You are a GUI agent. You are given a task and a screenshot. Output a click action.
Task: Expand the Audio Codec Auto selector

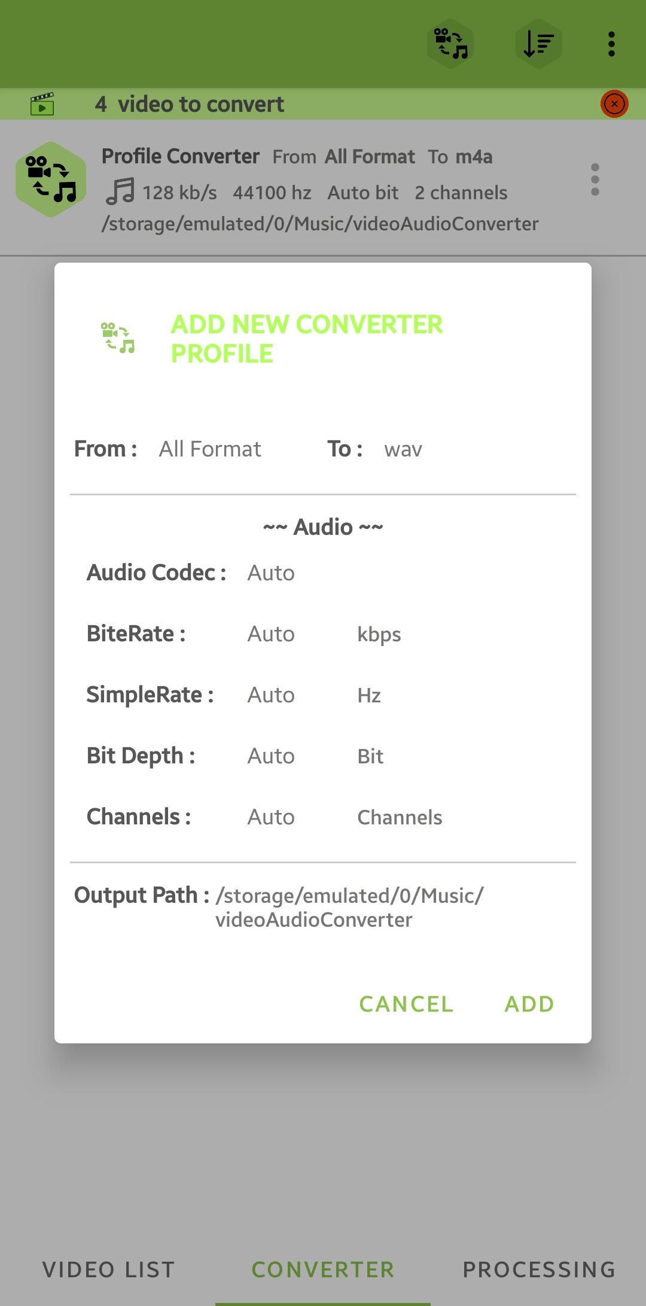click(271, 573)
